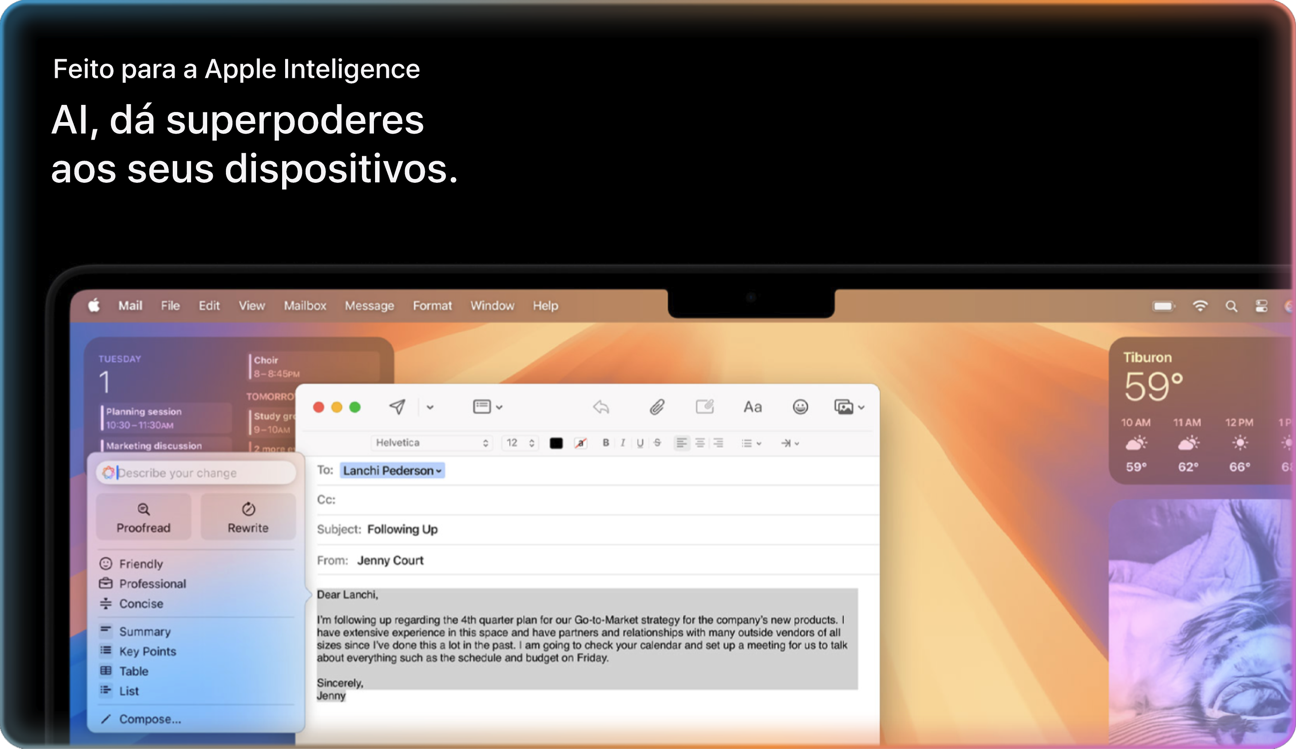Toggle underline formatting

click(x=640, y=443)
